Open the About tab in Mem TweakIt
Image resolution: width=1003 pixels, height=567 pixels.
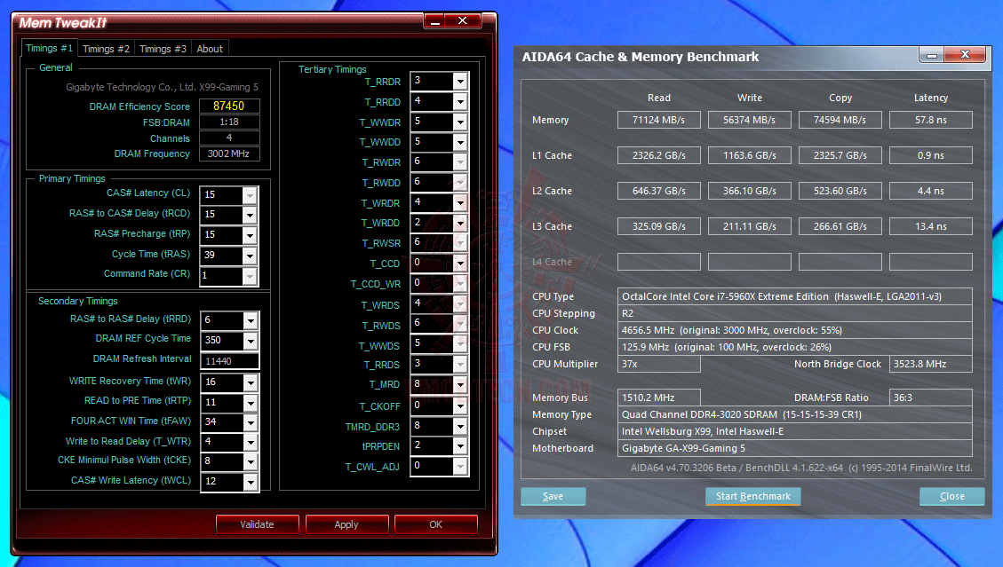pos(210,49)
